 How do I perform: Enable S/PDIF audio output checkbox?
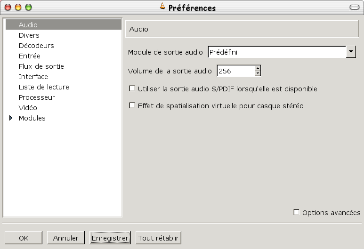tap(132, 88)
